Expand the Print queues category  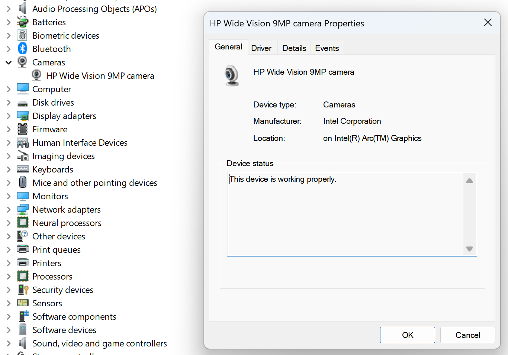9,250
